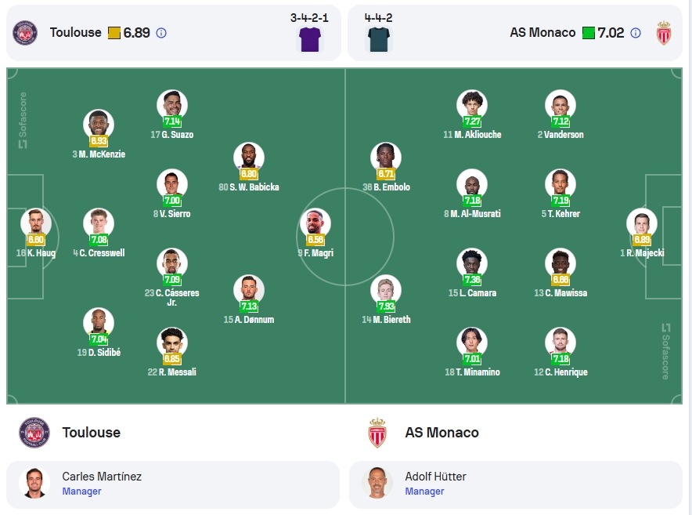Click the info icon next to Toulouse rating
The height and width of the screenshot is (515, 692).
[161, 33]
